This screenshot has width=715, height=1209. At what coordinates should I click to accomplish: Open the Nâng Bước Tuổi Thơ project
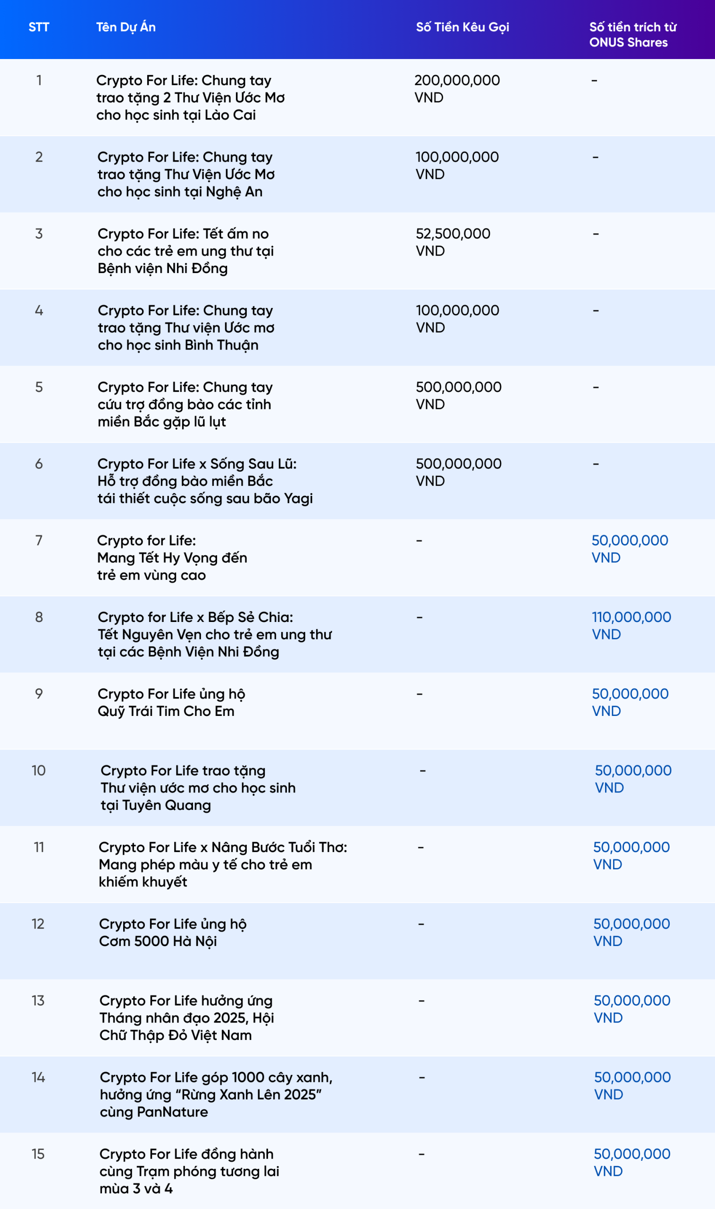(x=223, y=864)
